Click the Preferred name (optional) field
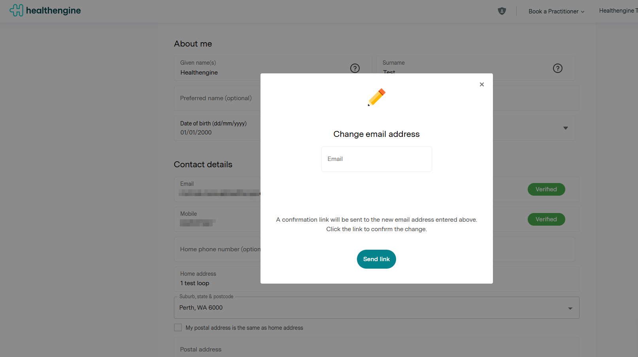This screenshot has height=357, width=638. [217, 98]
